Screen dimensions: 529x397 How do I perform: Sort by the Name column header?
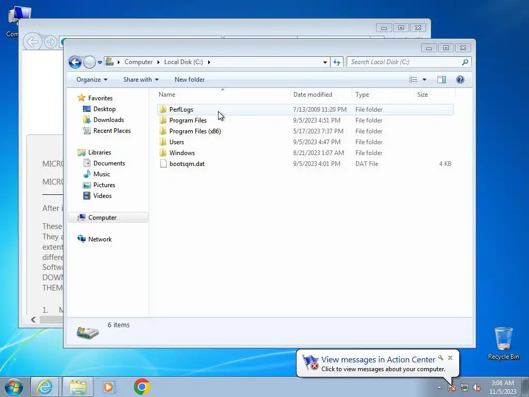pyautogui.click(x=223, y=95)
